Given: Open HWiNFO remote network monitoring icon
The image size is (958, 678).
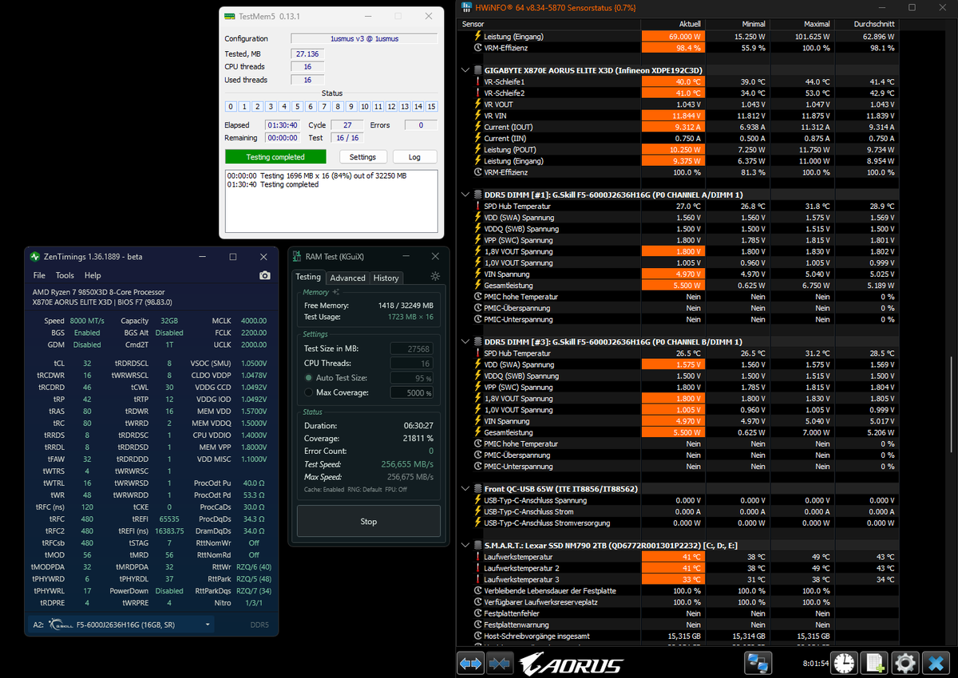Looking at the screenshot, I should click(x=758, y=664).
